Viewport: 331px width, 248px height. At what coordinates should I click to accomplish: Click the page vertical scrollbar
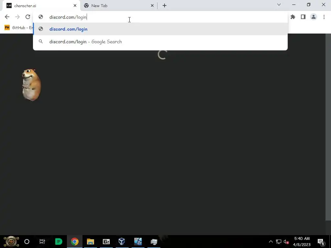pyautogui.click(x=328, y=127)
